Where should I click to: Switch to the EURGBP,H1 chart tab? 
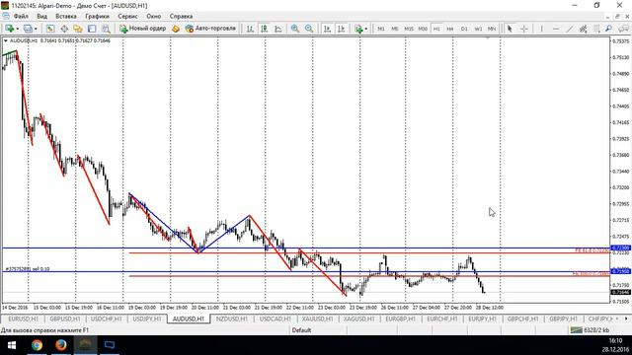(400, 319)
